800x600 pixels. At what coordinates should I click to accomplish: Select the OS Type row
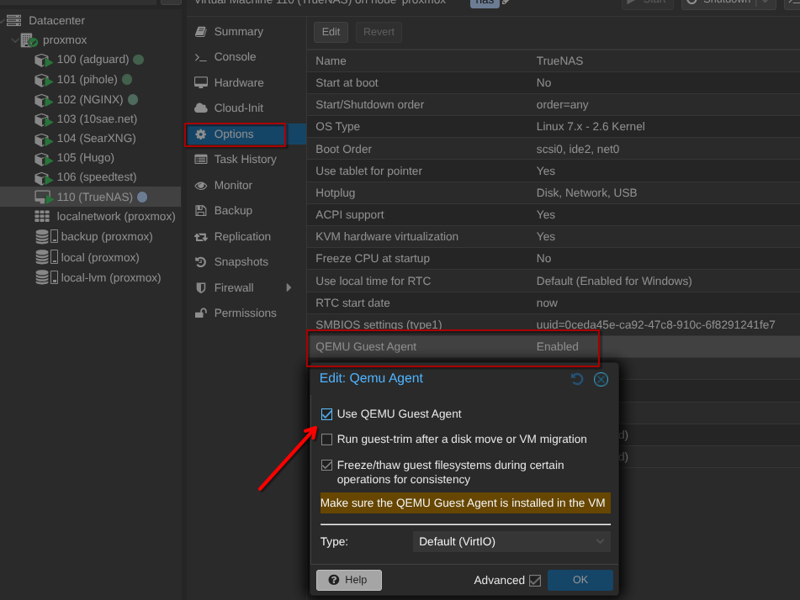click(553, 126)
